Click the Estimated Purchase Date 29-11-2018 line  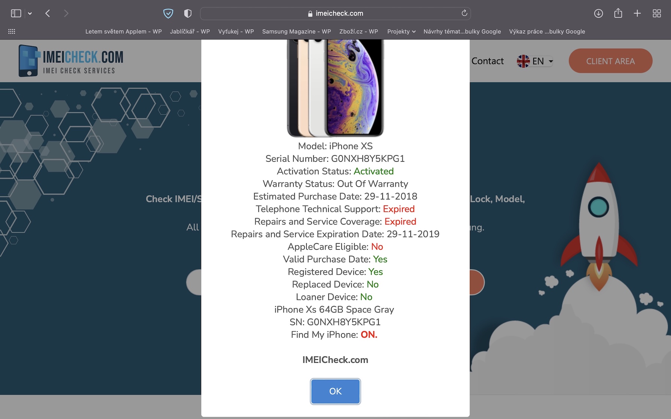335,196
